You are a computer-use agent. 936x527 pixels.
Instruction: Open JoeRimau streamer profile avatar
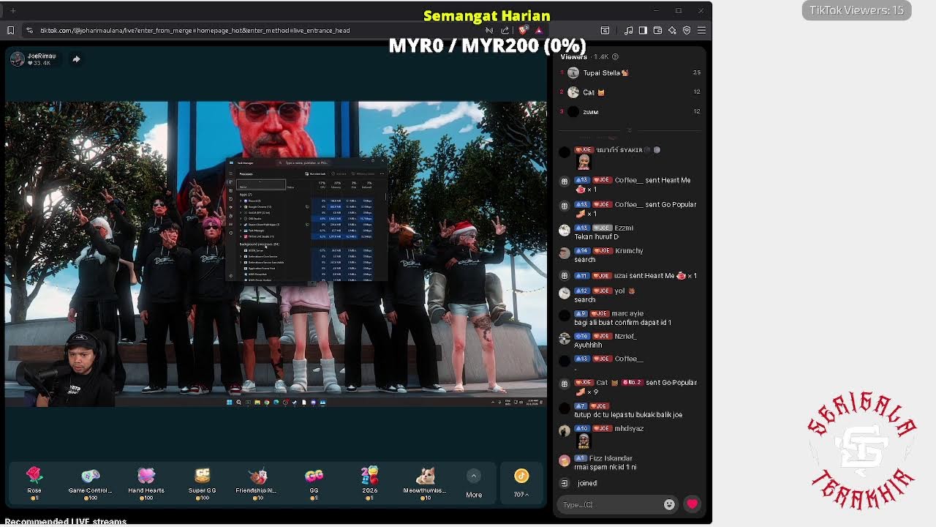click(x=18, y=59)
